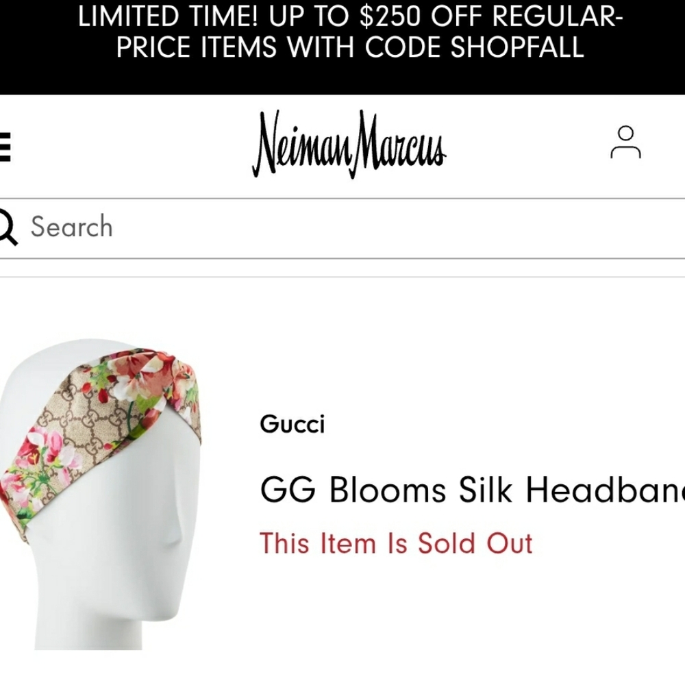Open account options via the top-right icon
This screenshot has height=685, width=685.
[x=625, y=142]
